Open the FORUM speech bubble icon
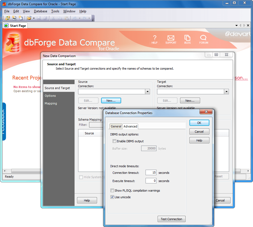The width and height of the screenshot is (253, 227). coord(204,39)
